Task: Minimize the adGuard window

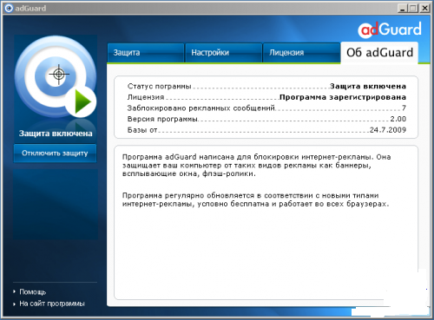Action: [403, 9]
